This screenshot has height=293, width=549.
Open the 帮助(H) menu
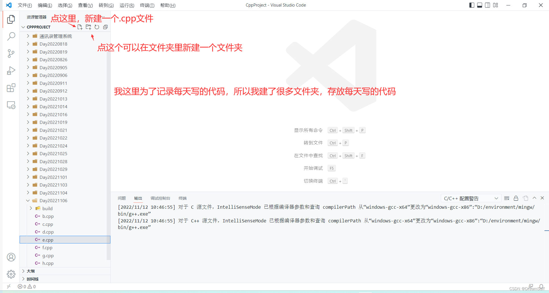pos(168,5)
